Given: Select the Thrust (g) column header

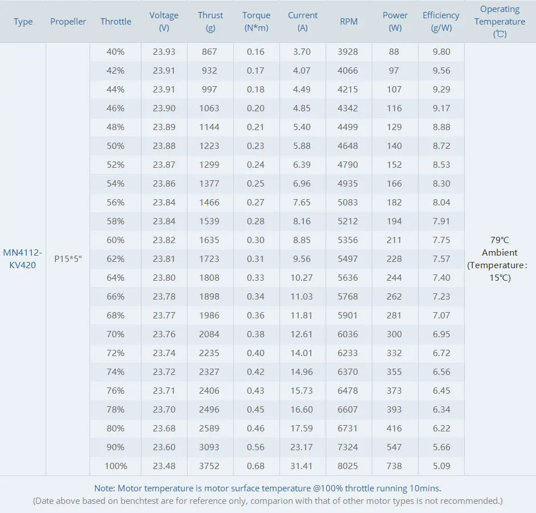Looking at the screenshot, I should (x=210, y=22).
